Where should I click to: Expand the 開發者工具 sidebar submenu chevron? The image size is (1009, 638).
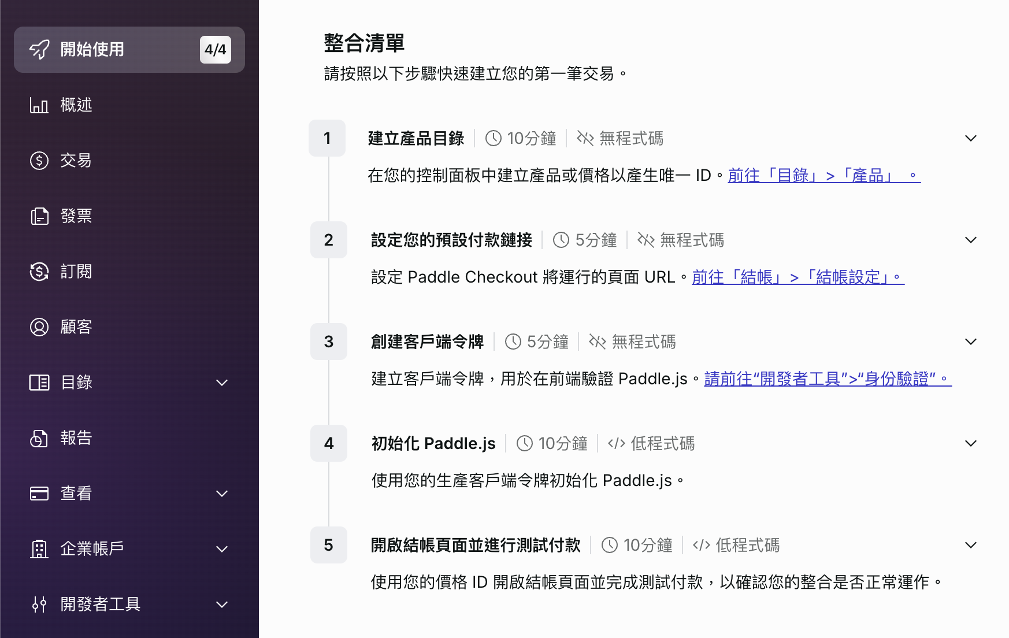pos(222,604)
